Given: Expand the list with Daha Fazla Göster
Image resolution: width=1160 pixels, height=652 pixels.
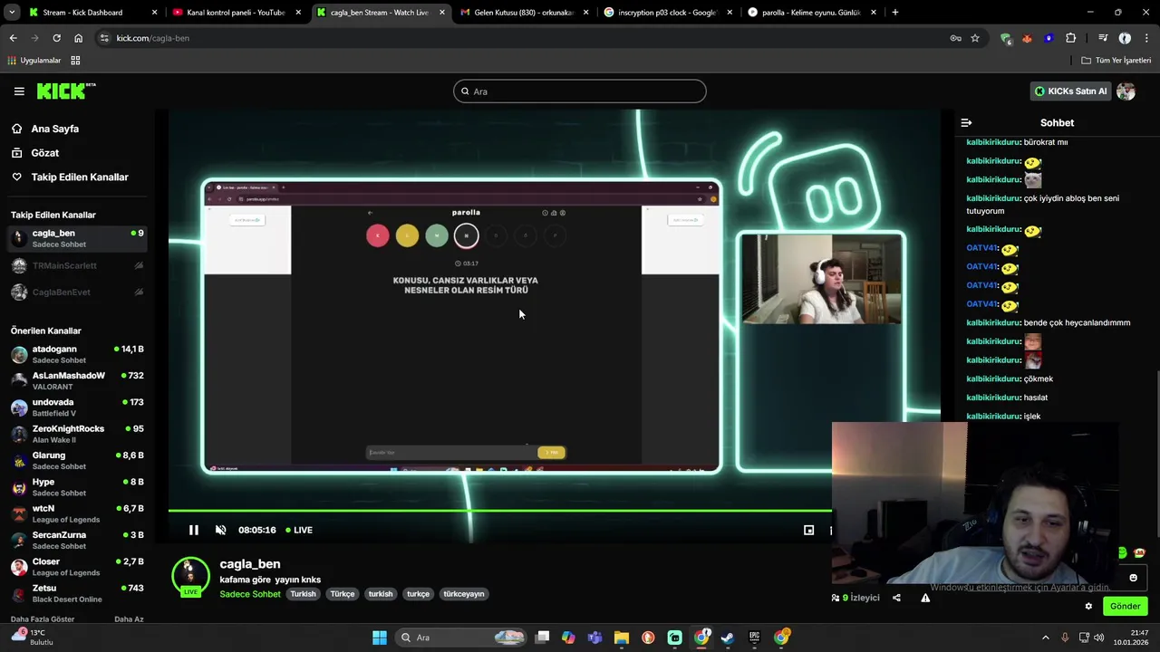Looking at the screenshot, I should [43, 618].
